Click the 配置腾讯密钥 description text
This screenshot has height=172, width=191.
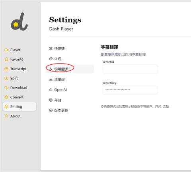[123, 54]
